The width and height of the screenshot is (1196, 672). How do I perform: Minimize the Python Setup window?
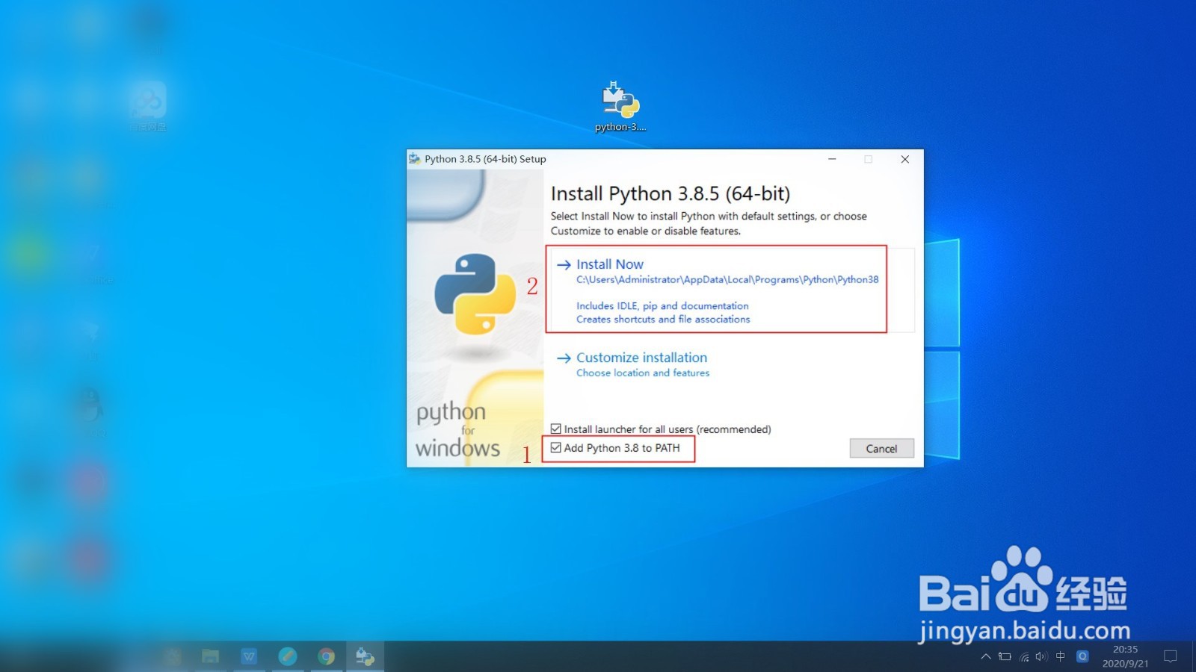[832, 159]
